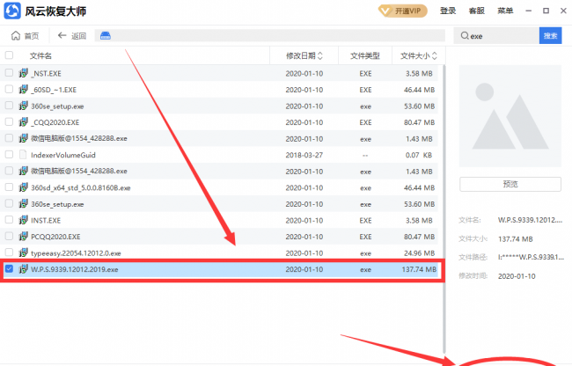
Task: Click file icon of typeeasy.22054.12012.0.exe
Action: [x=24, y=253]
